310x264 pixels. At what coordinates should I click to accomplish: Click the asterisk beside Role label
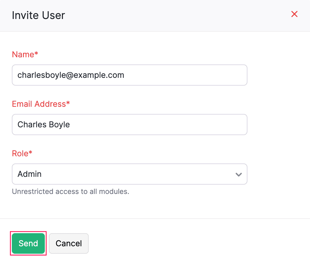click(x=31, y=153)
